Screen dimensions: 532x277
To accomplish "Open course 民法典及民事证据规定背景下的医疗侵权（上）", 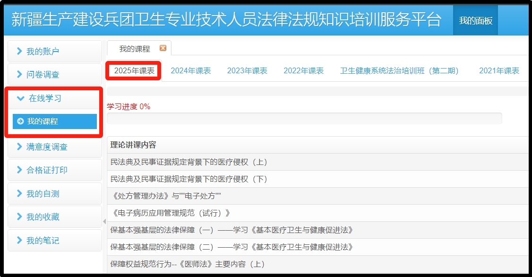I will pyautogui.click(x=189, y=162).
